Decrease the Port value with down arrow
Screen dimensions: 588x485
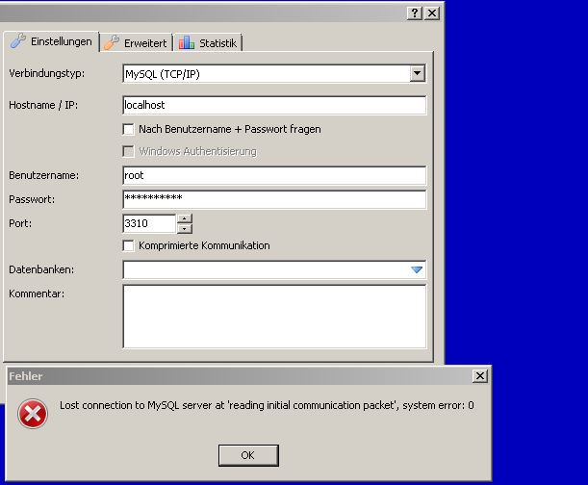click(x=185, y=228)
